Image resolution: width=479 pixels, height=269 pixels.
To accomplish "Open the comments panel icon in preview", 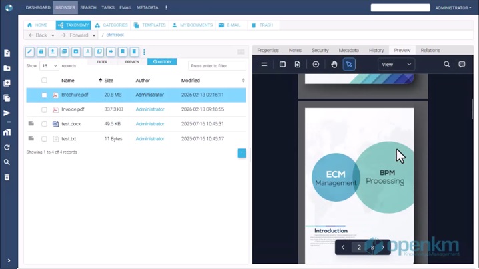I will click(x=462, y=65).
